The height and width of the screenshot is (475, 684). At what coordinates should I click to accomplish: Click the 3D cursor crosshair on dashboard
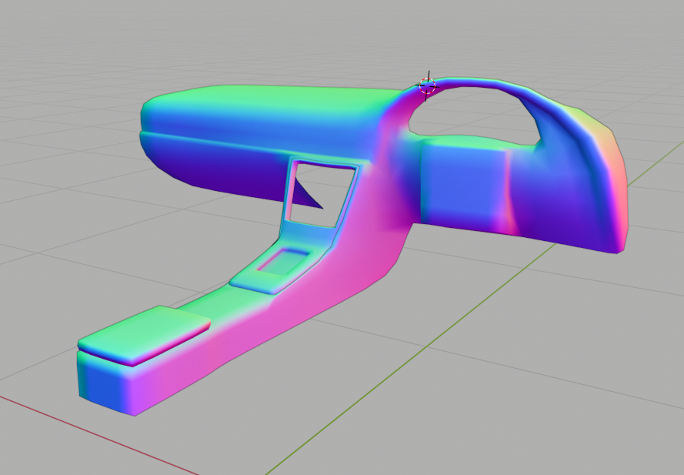(x=428, y=86)
